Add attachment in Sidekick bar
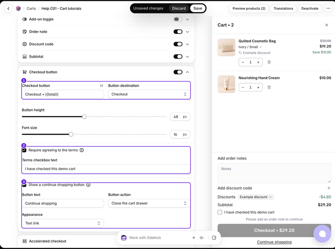 (x=194, y=238)
